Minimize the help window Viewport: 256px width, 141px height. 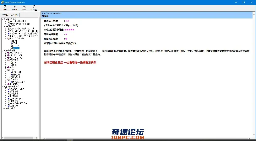click(x=236, y=2)
